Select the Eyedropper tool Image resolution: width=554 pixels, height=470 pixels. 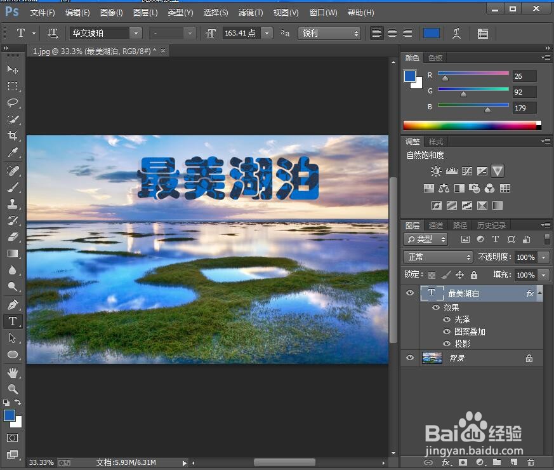tap(13, 152)
